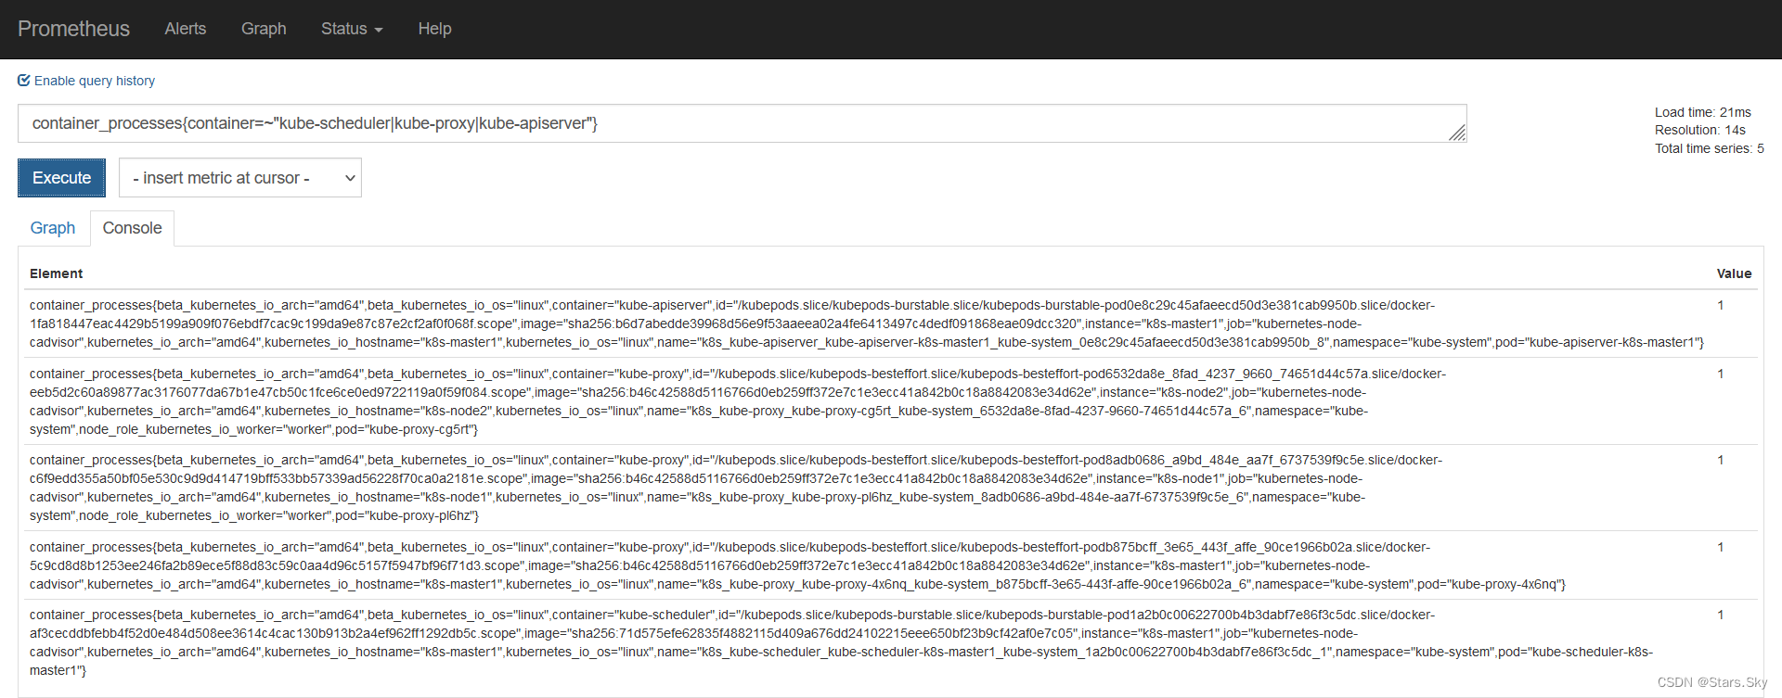Run the query with Execute
This screenshot has height=698, width=1782.
(61, 178)
